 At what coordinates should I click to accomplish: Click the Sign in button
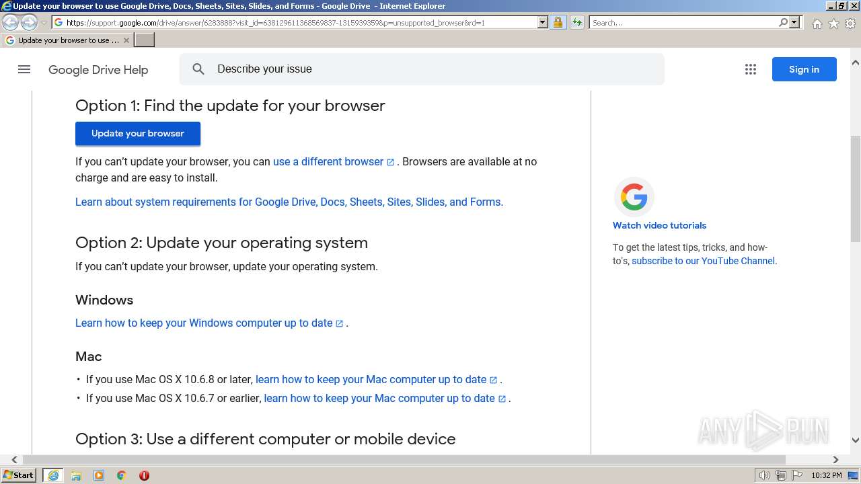pyautogui.click(x=804, y=69)
